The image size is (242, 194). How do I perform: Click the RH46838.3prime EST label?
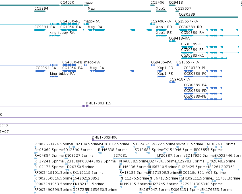click(113, 150)
